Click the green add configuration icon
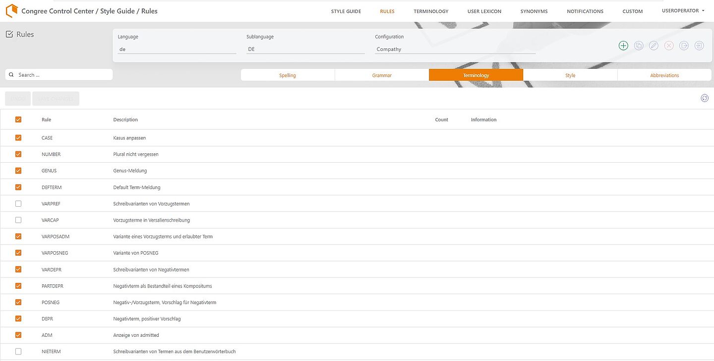 tap(623, 45)
